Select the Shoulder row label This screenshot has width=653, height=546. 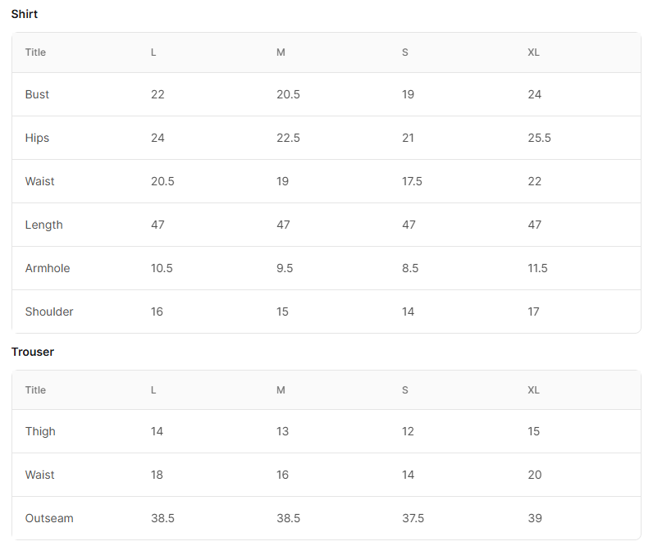click(x=49, y=312)
